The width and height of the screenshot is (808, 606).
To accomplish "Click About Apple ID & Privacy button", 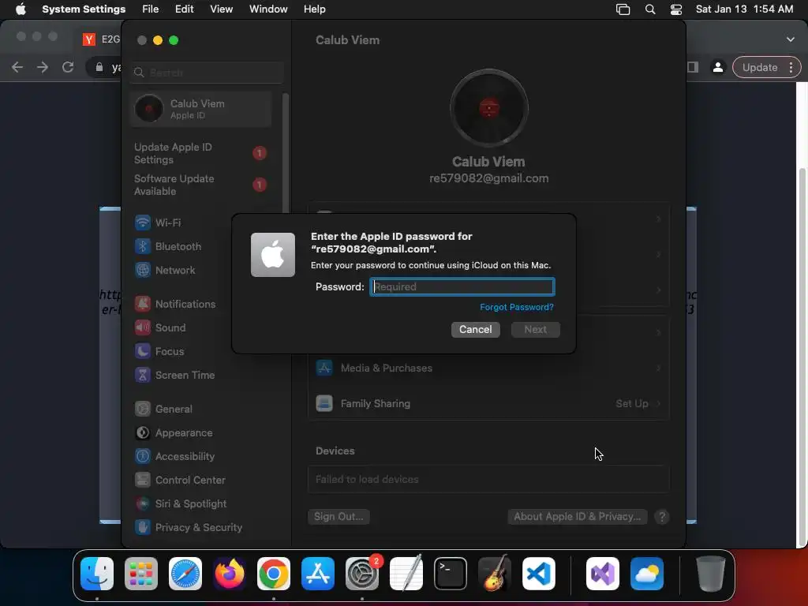I will tap(577, 516).
